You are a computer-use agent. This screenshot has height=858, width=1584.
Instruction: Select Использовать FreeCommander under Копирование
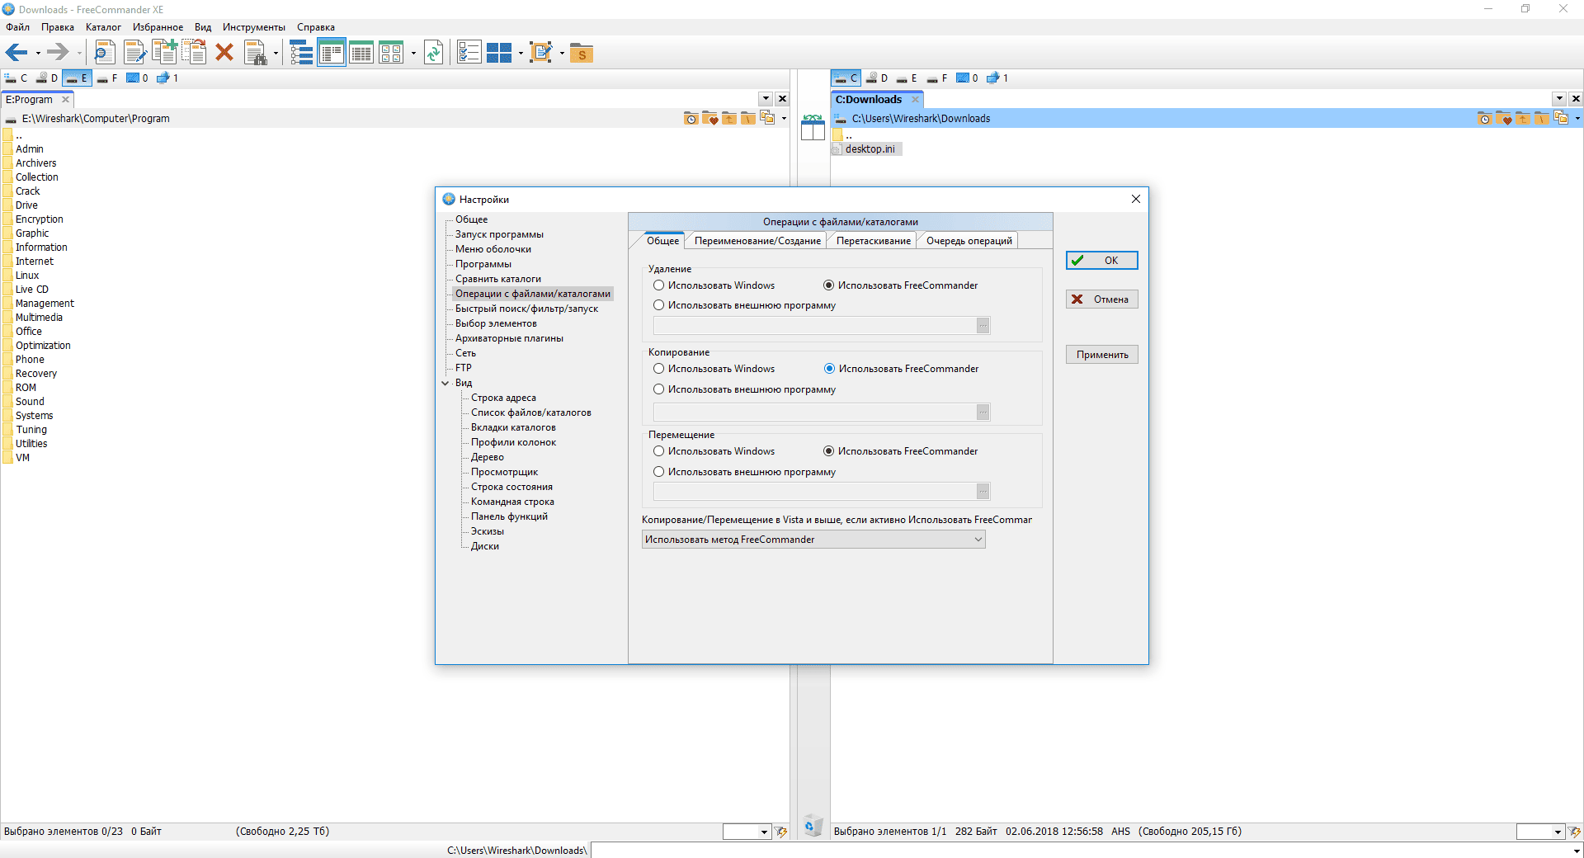tap(901, 369)
